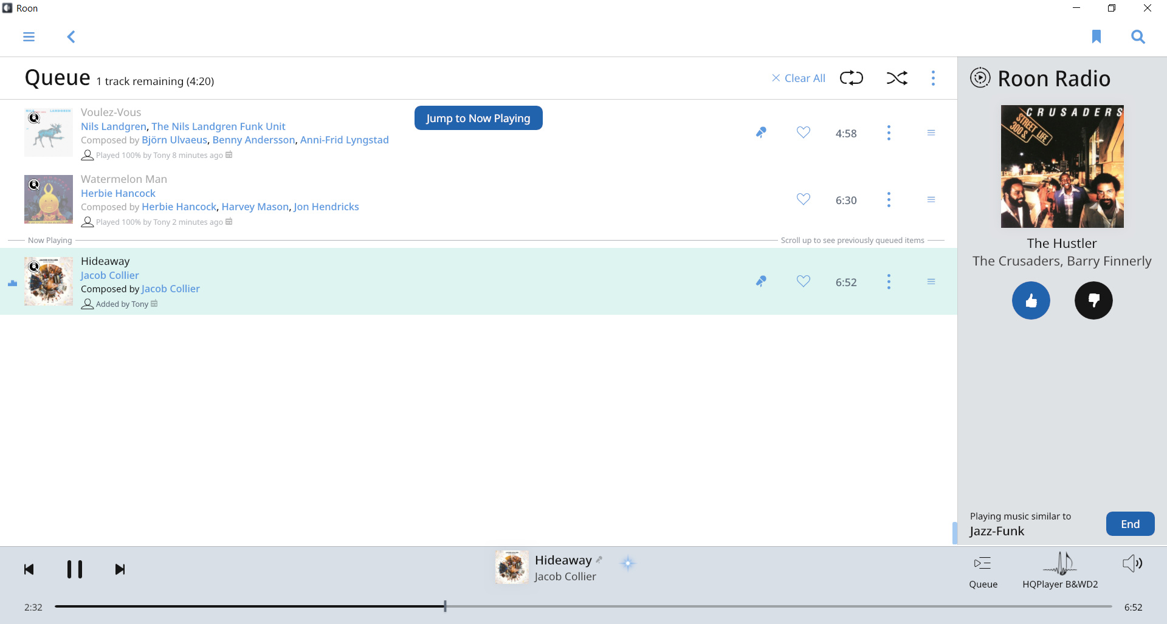Screen dimensions: 1167x624
Task: Skip to previous track
Action: [29, 569]
